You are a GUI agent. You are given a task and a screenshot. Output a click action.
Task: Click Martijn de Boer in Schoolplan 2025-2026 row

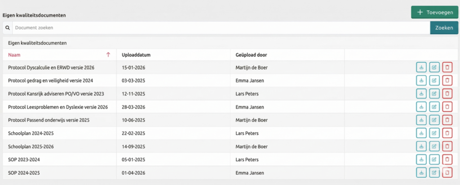click(x=252, y=146)
